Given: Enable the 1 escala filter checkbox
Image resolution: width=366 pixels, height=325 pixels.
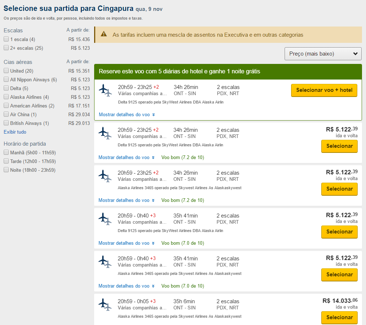Looking at the screenshot, I should click(x=6, y=39).
